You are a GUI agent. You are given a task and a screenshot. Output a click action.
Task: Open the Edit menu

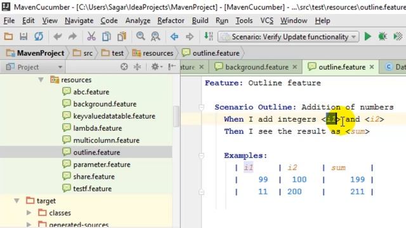pyautogui.click(x=28, y=21)
